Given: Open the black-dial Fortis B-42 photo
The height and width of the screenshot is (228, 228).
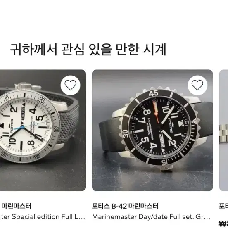Looking at the screenshot, I should click(x=152, y=130).
